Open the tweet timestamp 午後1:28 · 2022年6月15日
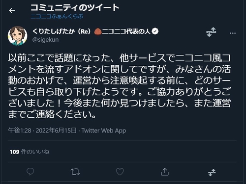The height and width of the screenshot is (184, 246). [42, 131]
